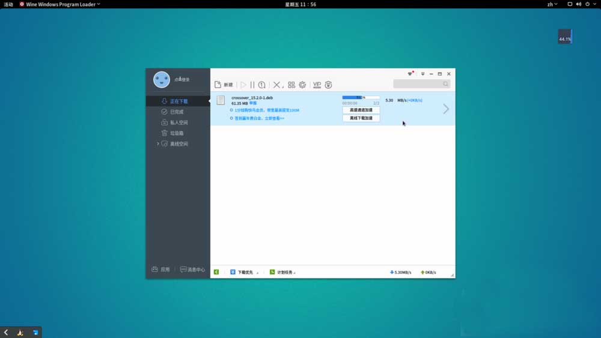
Task: Click the four-squares grid icon
Action: pyautogui.click(x=291, y=85)
